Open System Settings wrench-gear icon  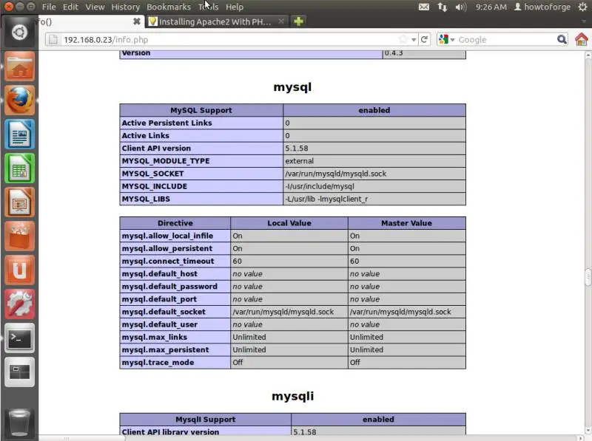pyautogui.click(x=20, y=304)
